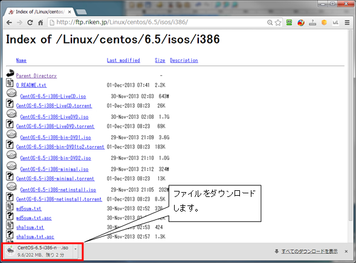This screenshot has width=356, height=263.
Task: Download CentOS-6.5-i386-bin-DVD2.iso link
Action: [x=56, y=158]
